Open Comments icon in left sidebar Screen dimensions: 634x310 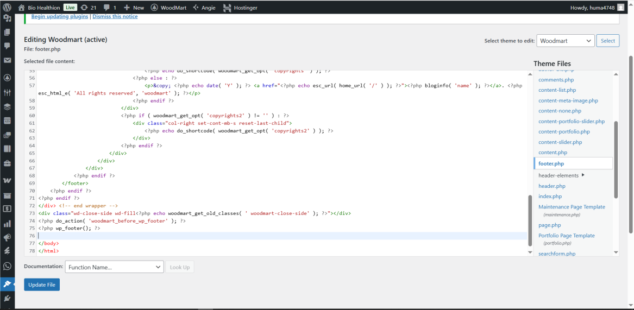(7, 46)
